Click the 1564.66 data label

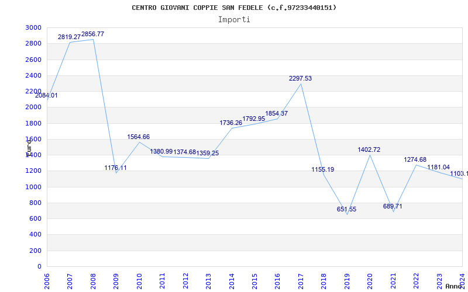pos(139,137)
